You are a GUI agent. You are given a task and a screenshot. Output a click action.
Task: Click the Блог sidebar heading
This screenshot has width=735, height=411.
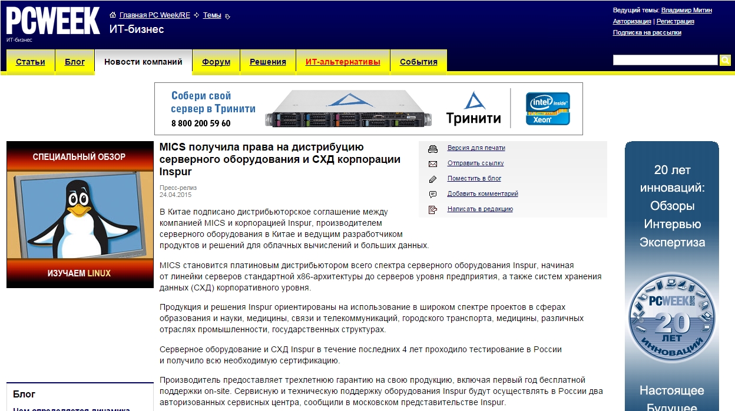(x=24, y=394)
